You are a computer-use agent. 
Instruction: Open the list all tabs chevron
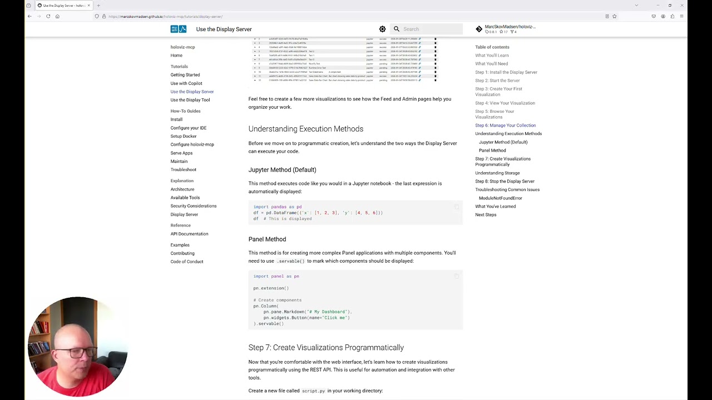pyautogui.click(x=636, y=6)
